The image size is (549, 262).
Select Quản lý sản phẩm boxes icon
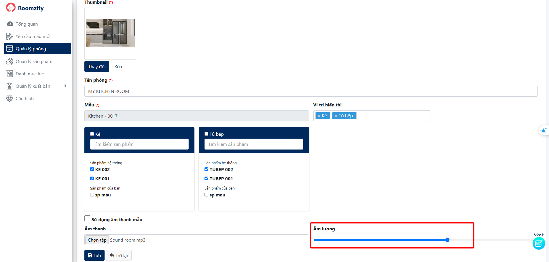[x=10, y=61]
